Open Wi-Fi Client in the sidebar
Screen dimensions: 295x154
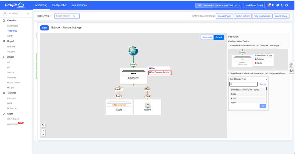tap(13, 119)
